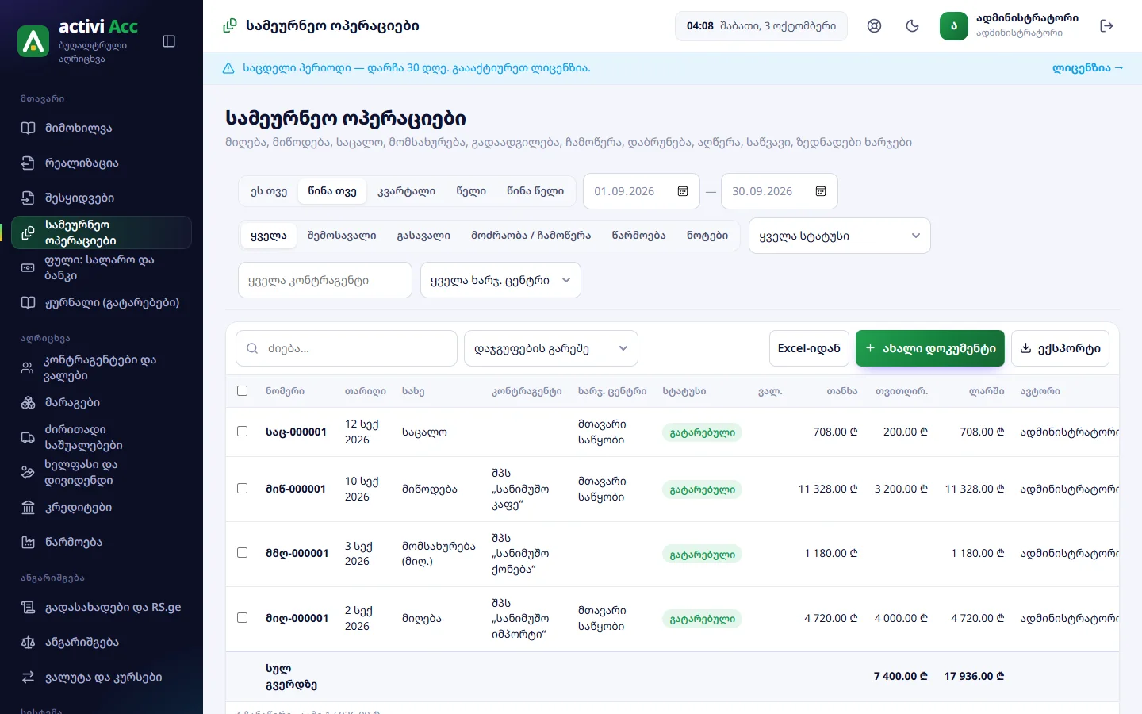Click the ახალი დოკუმენტი button
This screenshot has height=714, width=1142.
[930, 348]
